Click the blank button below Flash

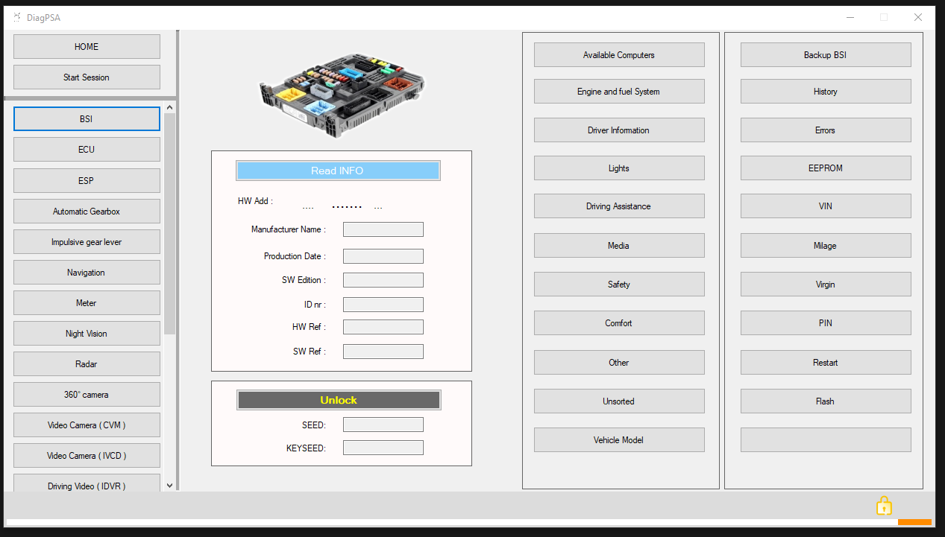pos(826,439)
